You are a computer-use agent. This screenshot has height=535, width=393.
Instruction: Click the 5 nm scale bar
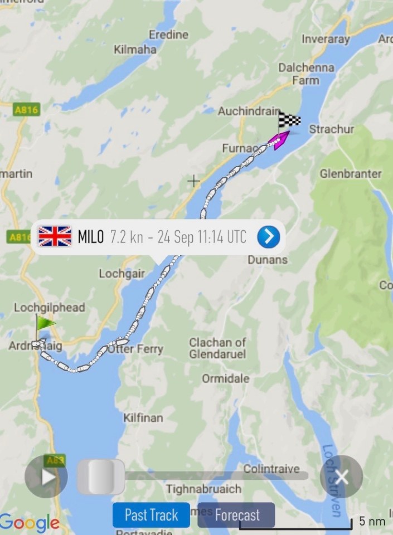click(295, 524)
